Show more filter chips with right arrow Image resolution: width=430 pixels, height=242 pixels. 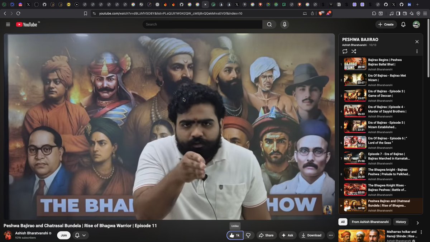[417, 223]
